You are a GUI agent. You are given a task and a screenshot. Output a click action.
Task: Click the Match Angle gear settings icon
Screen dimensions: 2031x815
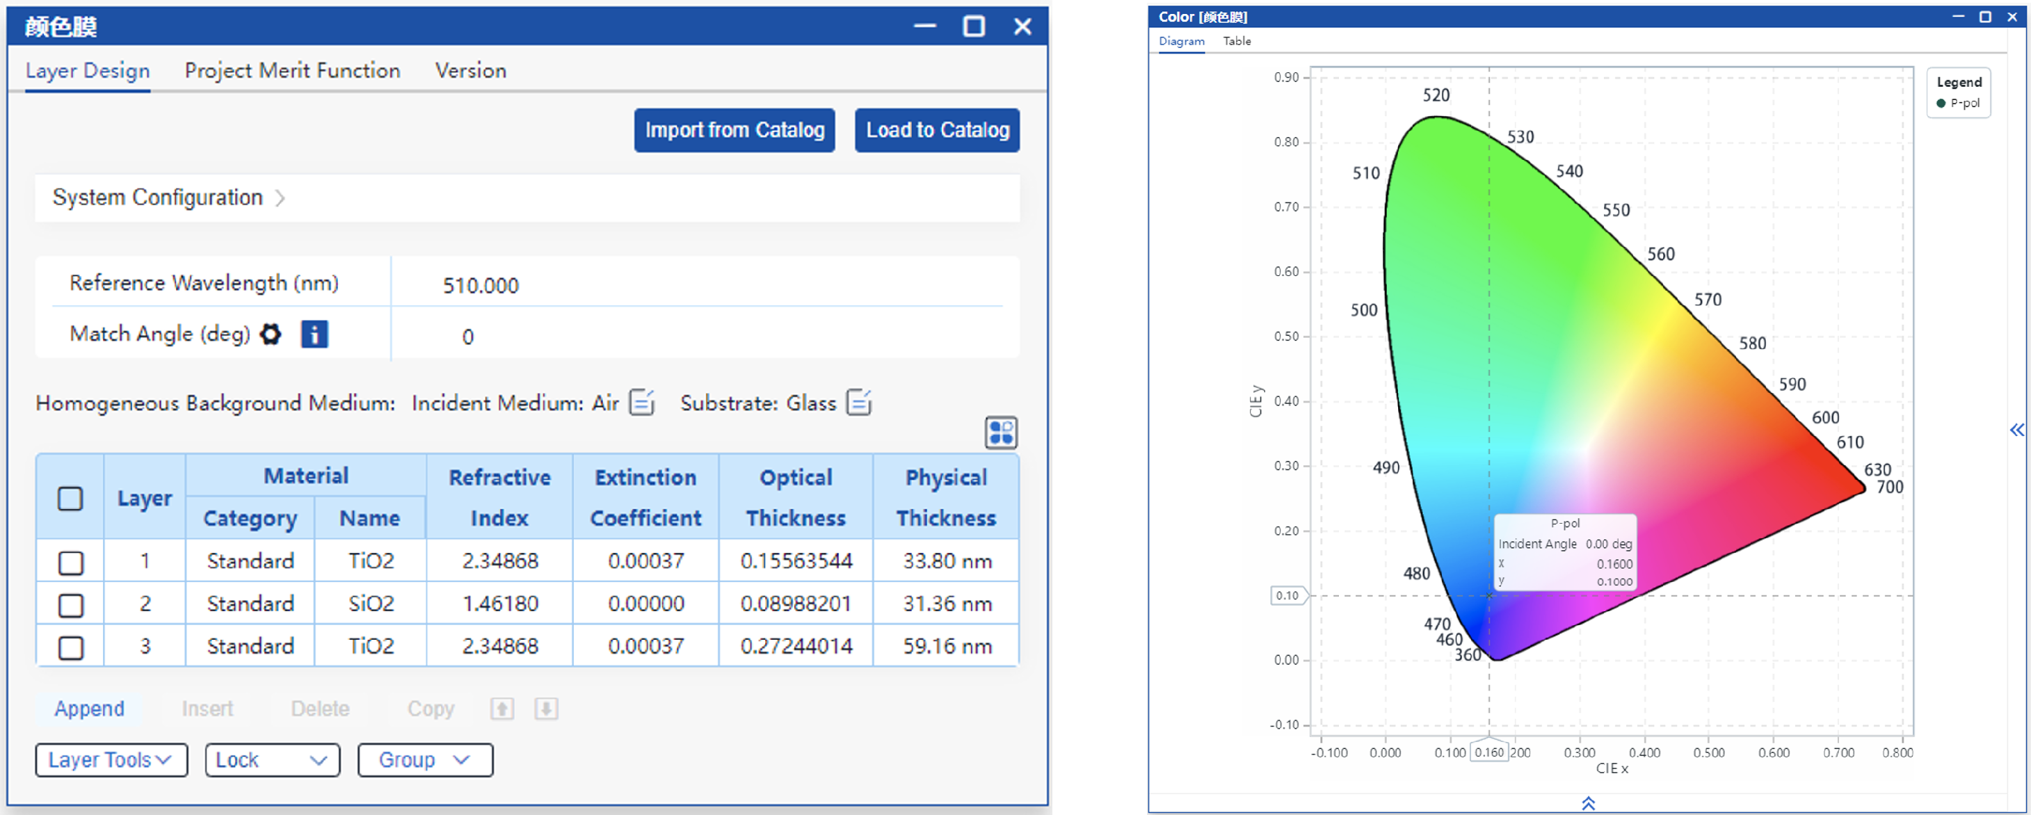pos(271,334)
